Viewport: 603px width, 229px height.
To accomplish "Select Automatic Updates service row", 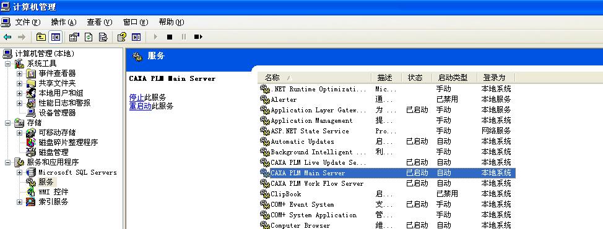I will point(386,141).
